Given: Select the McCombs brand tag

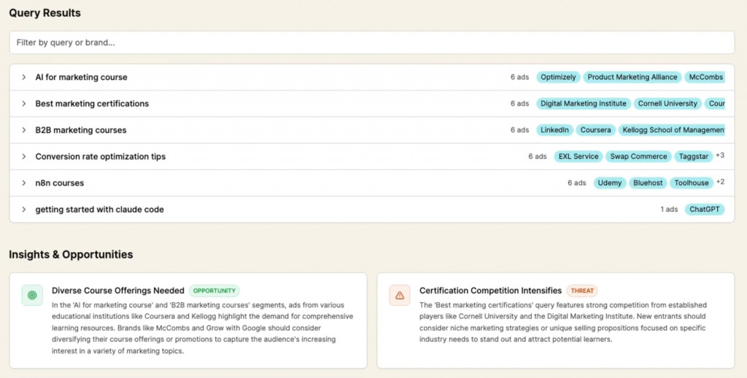Looking at the screenshot, I should (705, 77).
